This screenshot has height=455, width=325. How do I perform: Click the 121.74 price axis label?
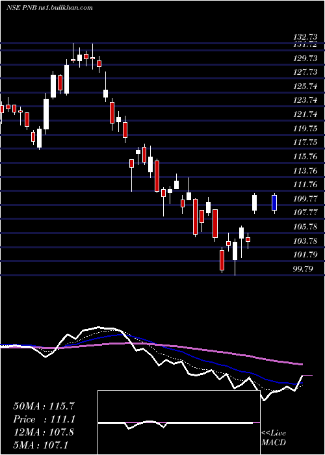305,114
